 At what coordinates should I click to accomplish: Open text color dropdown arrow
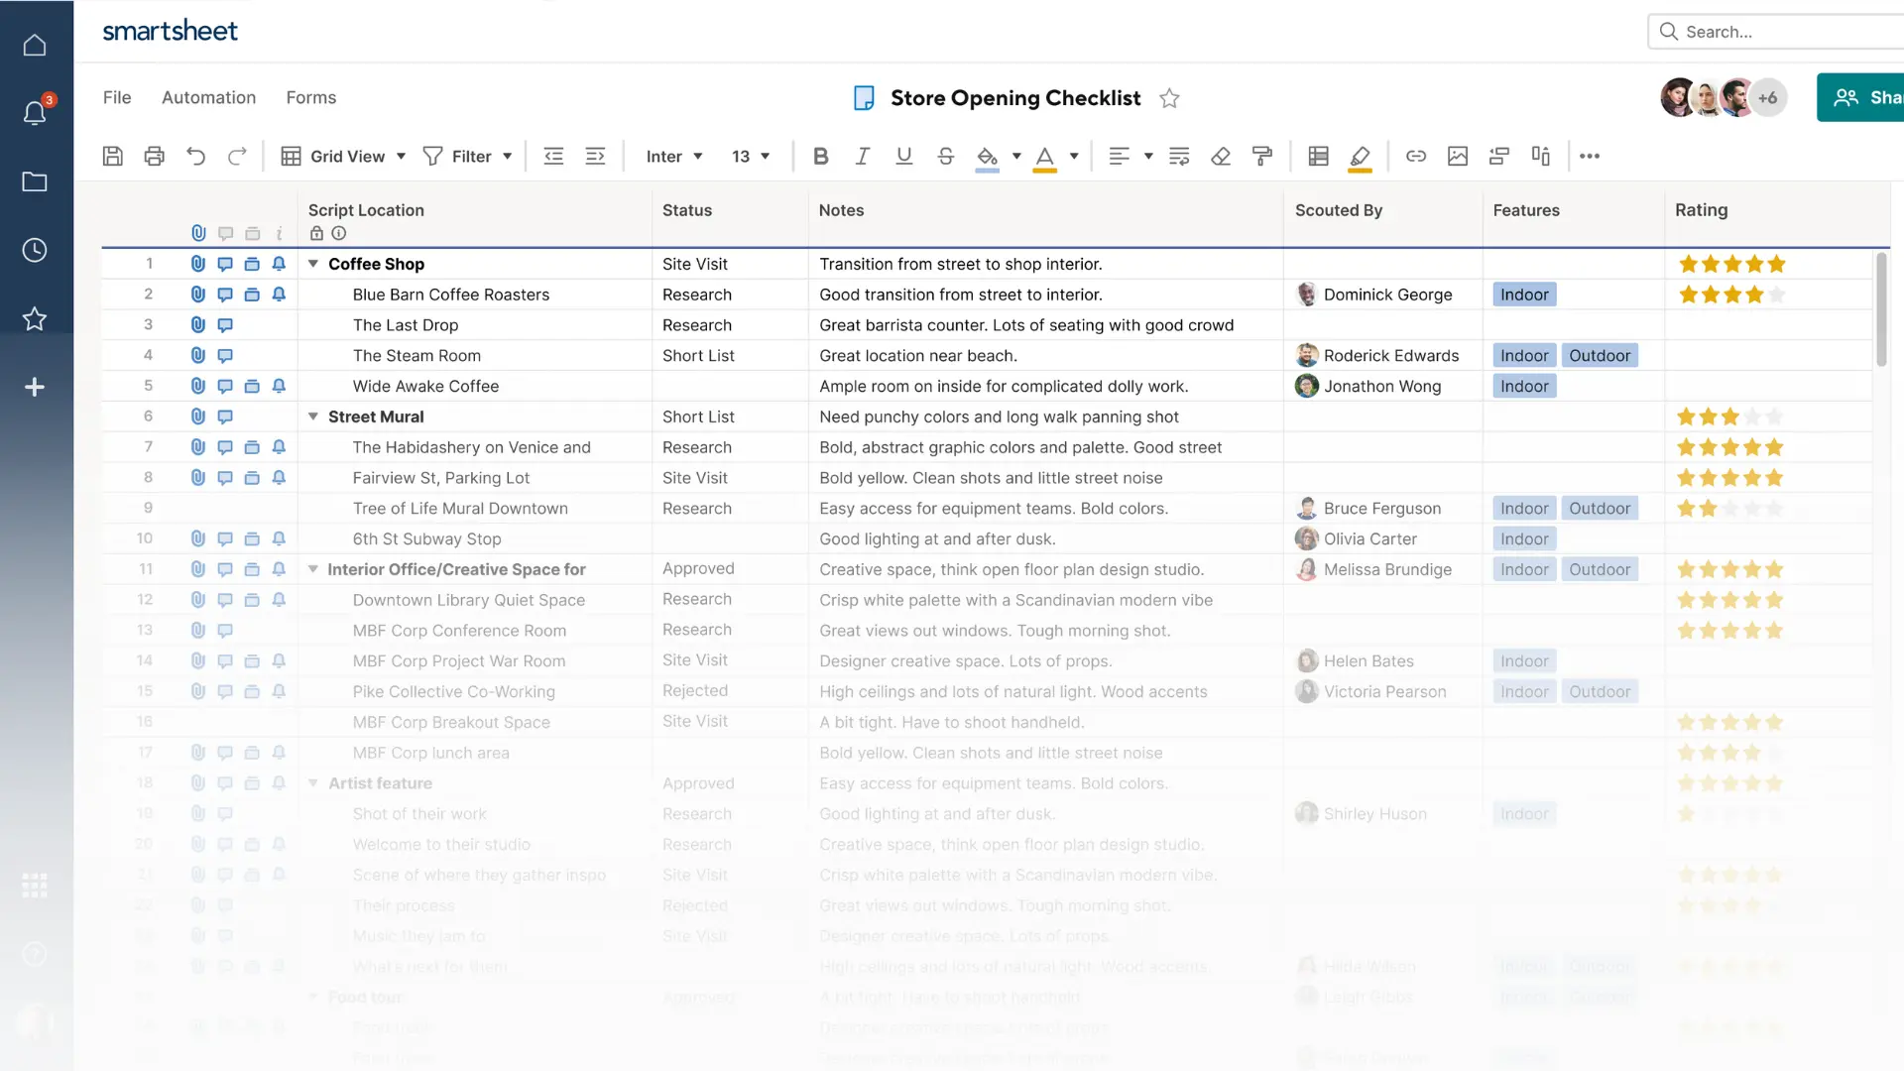coord(1074,156)
